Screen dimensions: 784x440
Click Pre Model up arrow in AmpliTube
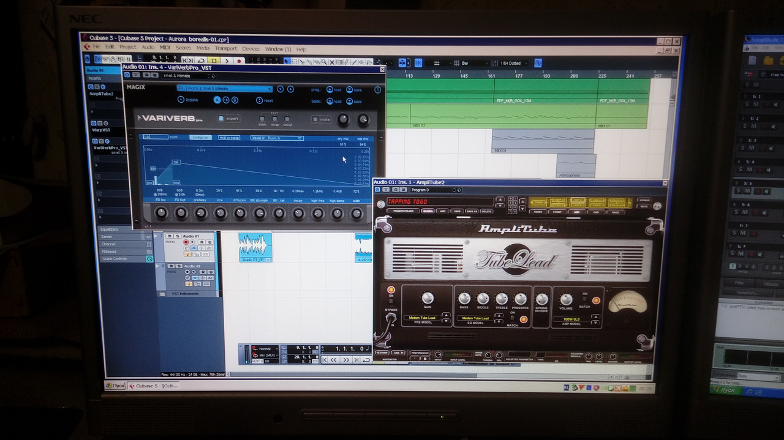tap(445, 316)
